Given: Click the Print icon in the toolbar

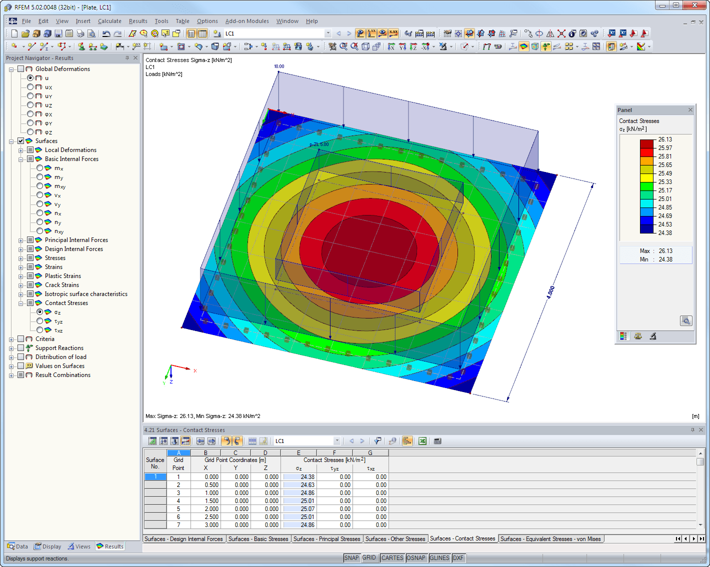Looking at the screenshot, I should point(80,33).
